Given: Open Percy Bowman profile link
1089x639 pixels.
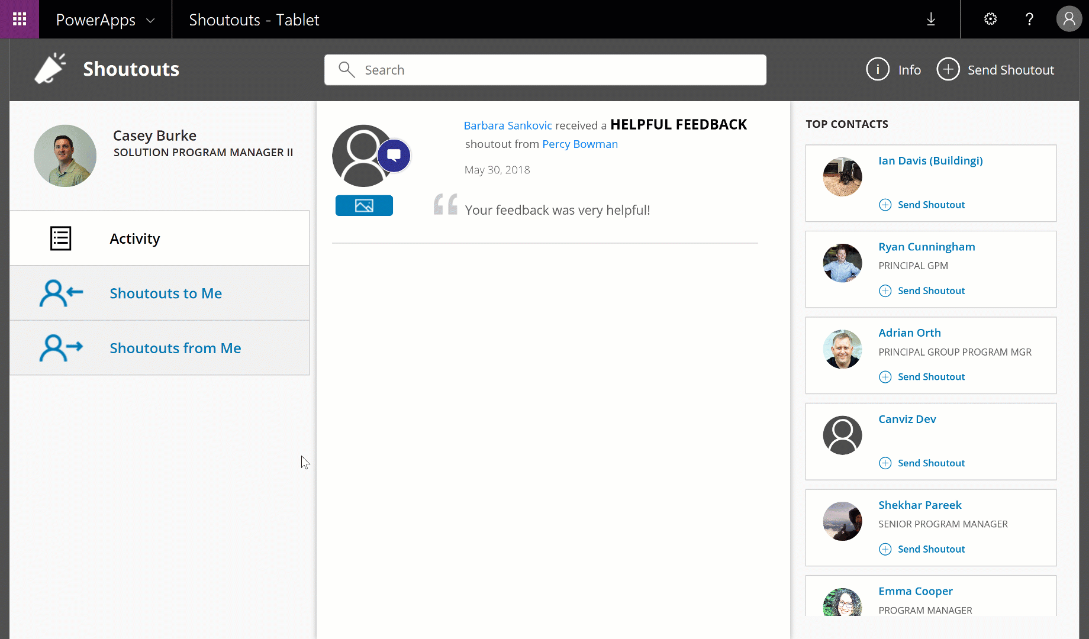Looking at the screenshot, I should 579,144.
